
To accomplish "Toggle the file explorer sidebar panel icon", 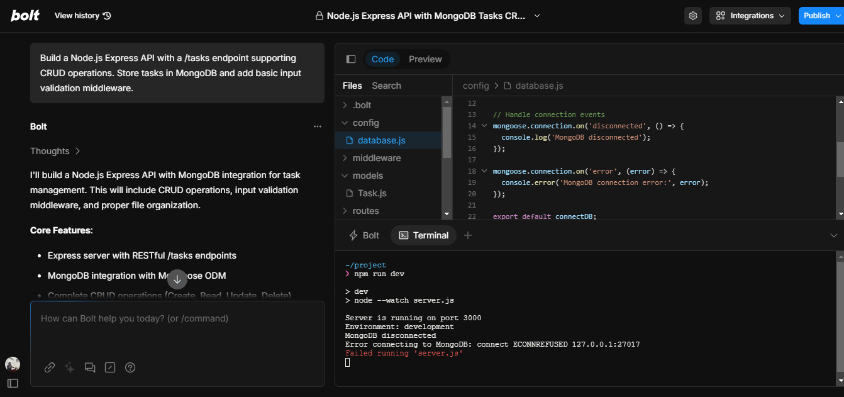I will 351,59.
